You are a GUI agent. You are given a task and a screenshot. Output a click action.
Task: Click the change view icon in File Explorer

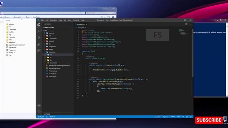click(x=102, y=17)
